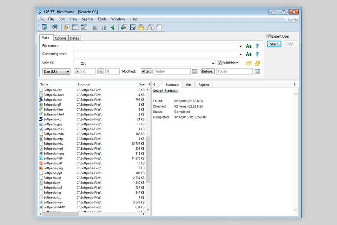
Task: Open the Search menu
Action: [x=87, y=19]
